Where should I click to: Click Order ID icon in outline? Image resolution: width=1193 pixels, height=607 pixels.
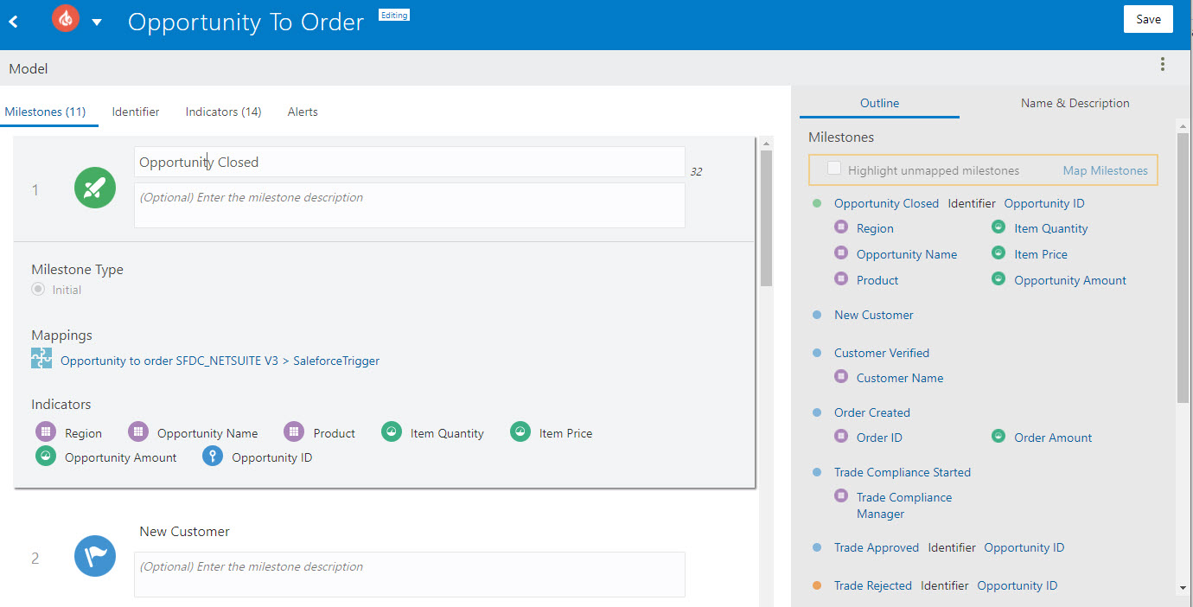point(841,437)
